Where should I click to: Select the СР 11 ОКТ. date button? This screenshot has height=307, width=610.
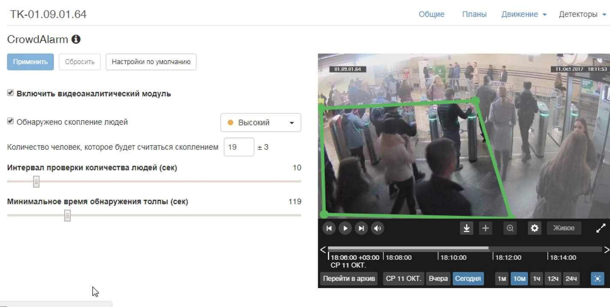click(x=403, y=279)
